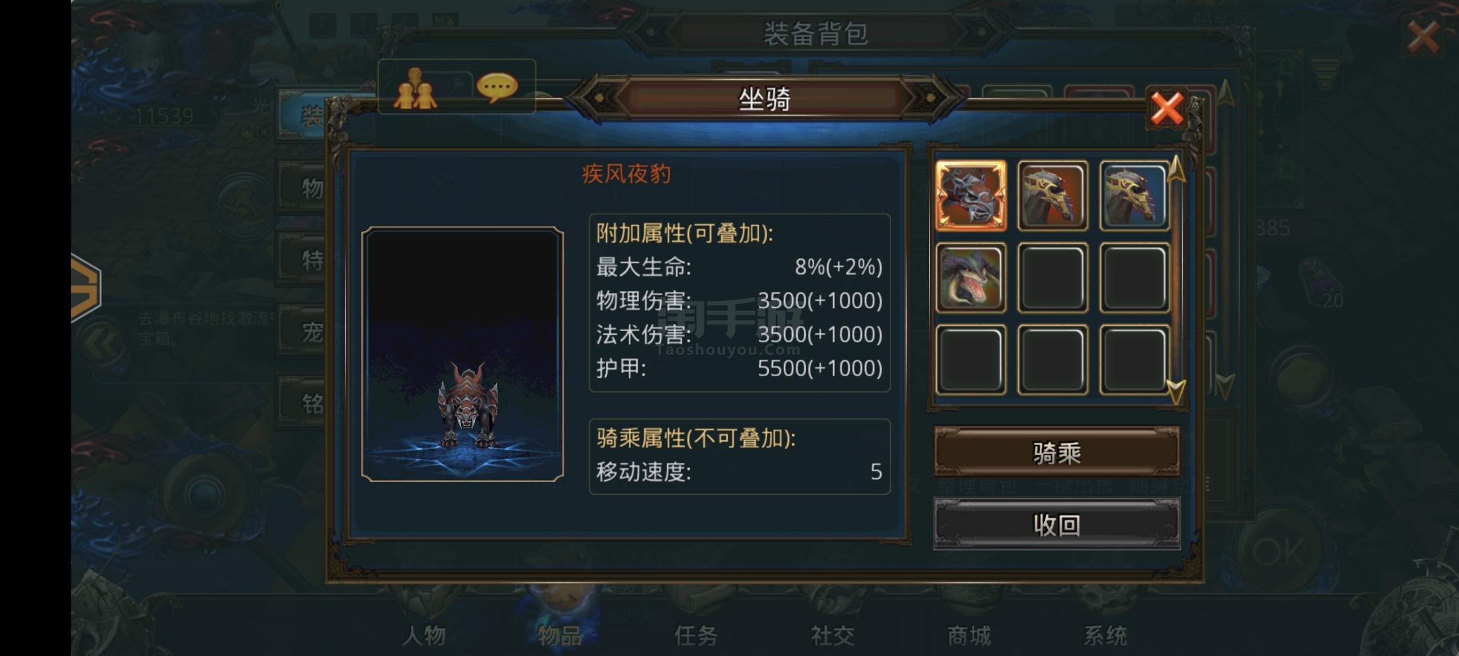Close the 装备背包 backpack panel
The image size is (1459, 656).
pos(1423,37)
